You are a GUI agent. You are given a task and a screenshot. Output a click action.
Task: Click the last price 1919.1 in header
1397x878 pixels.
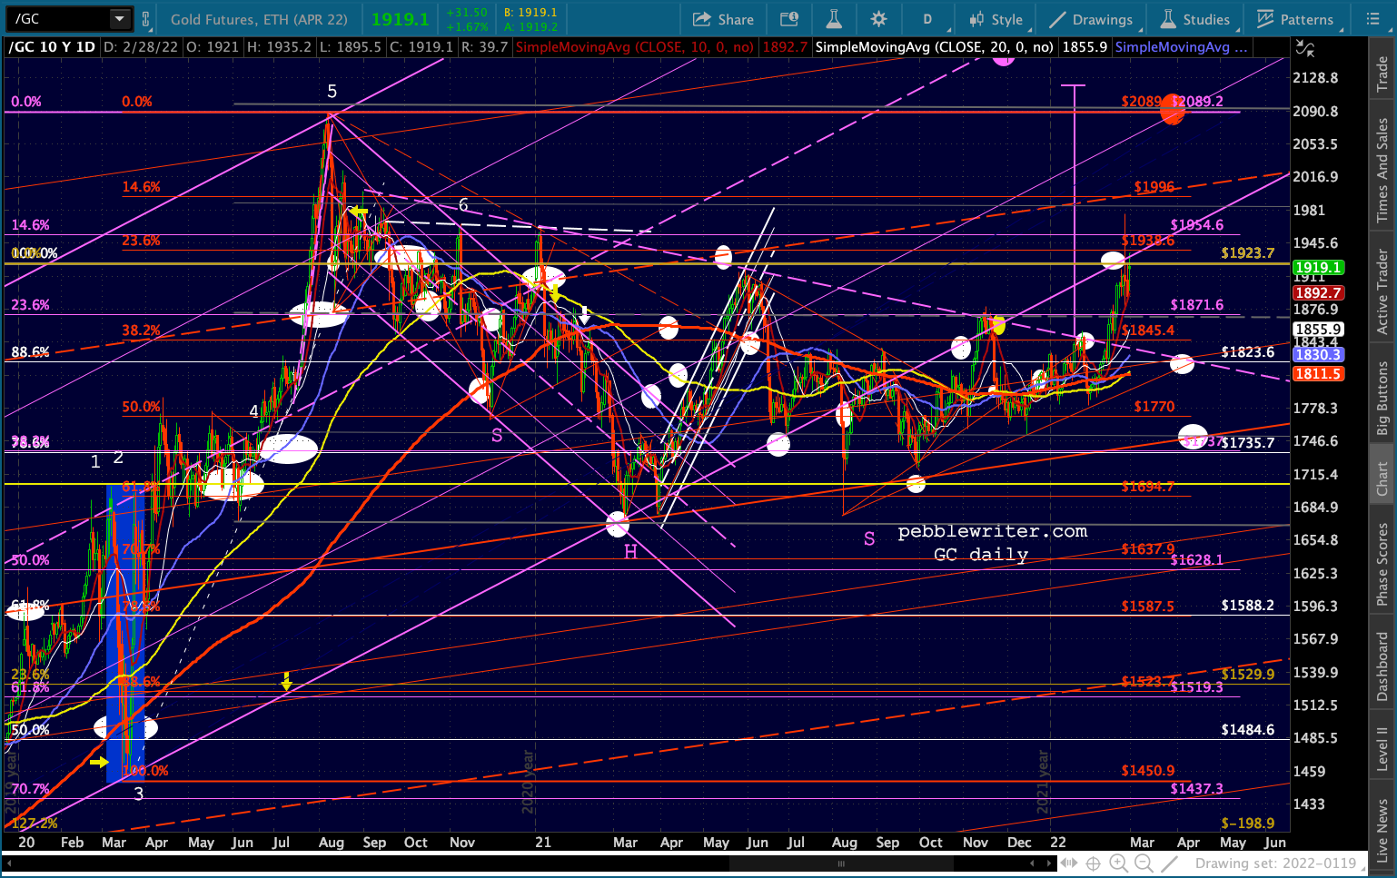(400, 19)
